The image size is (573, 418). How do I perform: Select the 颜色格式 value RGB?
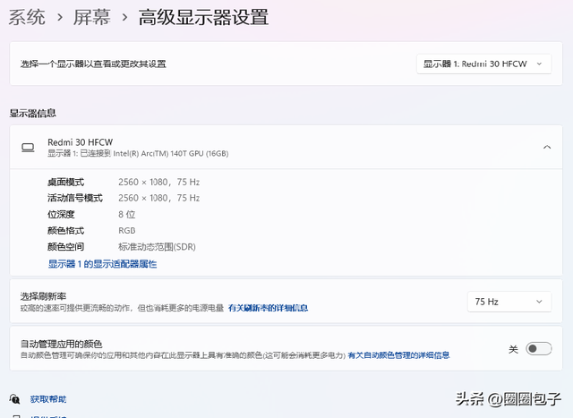click(x=127, y=231)
